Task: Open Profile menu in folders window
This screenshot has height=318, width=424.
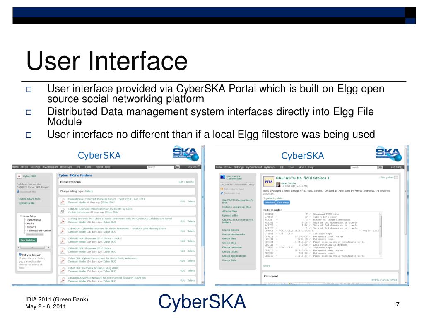Action: point(24,167)
